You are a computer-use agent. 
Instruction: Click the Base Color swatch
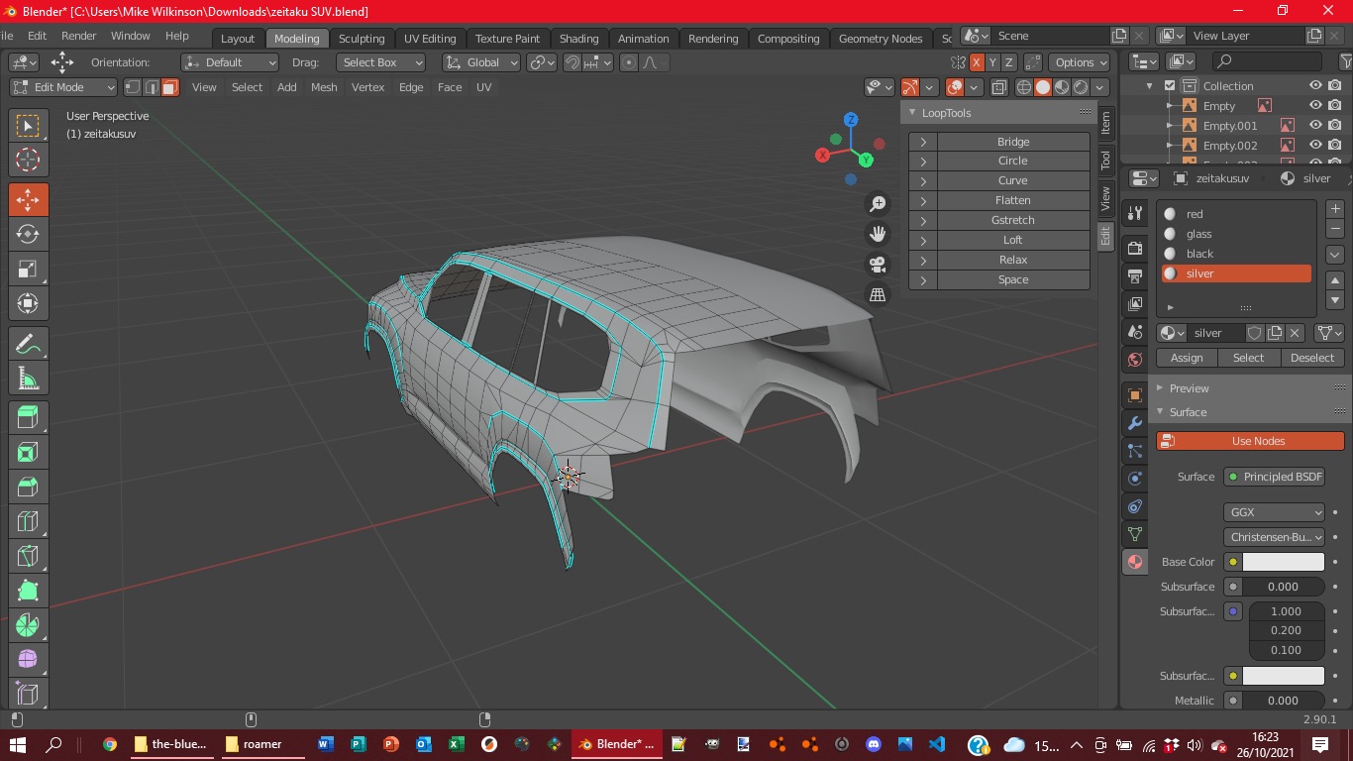(x=1283, y=562)
